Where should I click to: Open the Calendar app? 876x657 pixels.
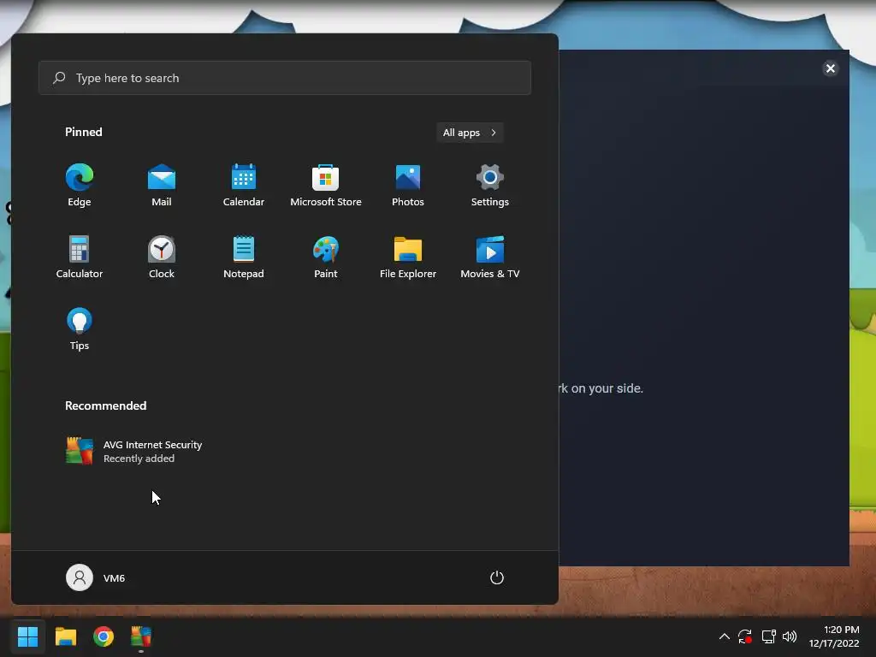point(244,186)
